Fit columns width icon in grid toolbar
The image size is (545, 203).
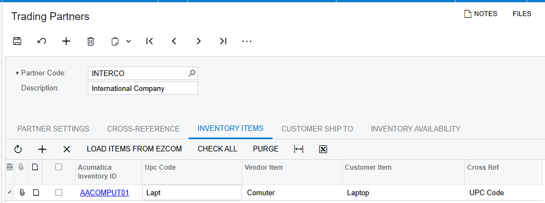tap(299, 149)
